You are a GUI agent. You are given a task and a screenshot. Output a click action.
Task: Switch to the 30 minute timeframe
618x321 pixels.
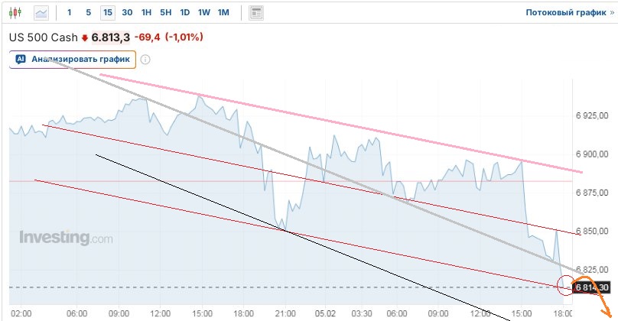pos(127,12)
